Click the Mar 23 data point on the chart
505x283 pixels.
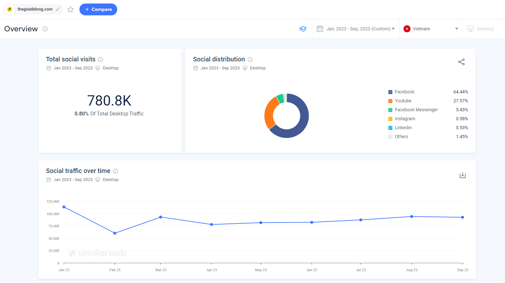pos(161,217)
